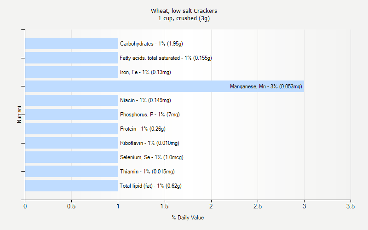Select the Fatty acids, total saturated bar
368x230 pixels.
point(72,58)
